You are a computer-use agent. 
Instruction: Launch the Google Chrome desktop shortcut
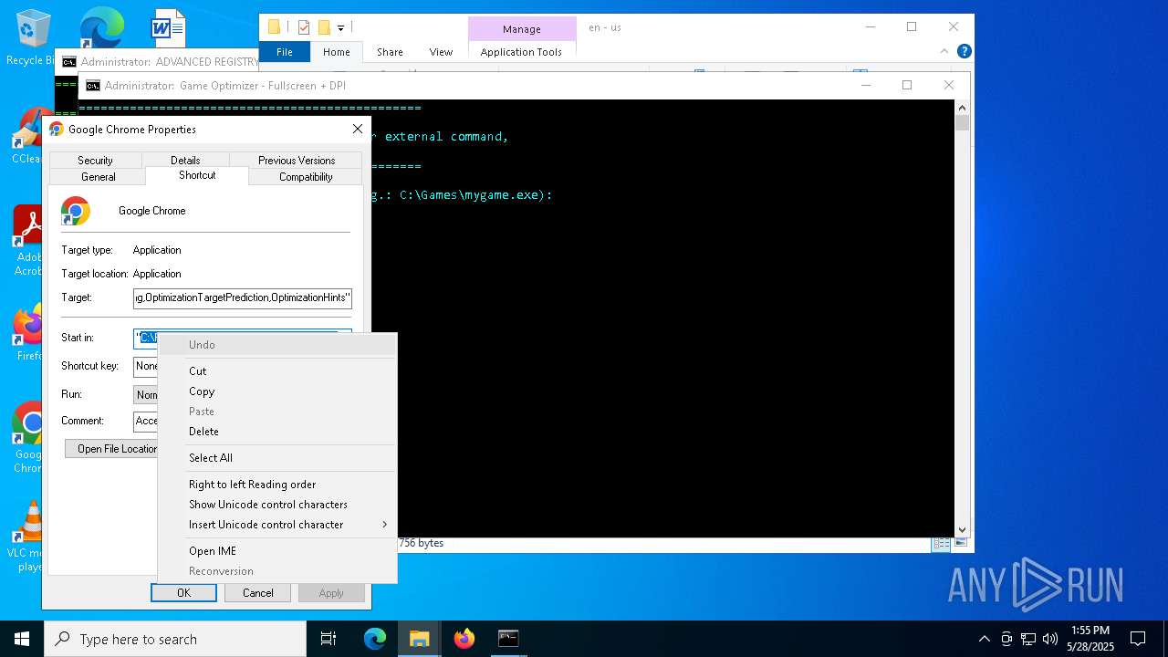(27, 438)
